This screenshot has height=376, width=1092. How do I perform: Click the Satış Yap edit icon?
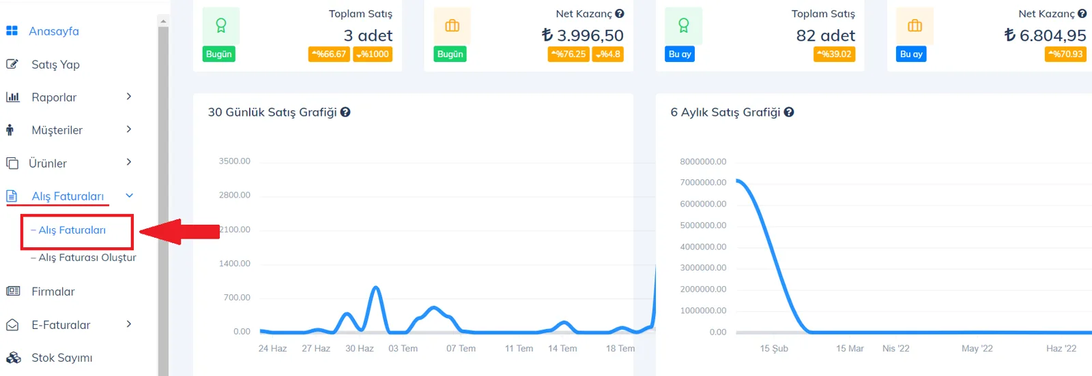tap(12, 64)
